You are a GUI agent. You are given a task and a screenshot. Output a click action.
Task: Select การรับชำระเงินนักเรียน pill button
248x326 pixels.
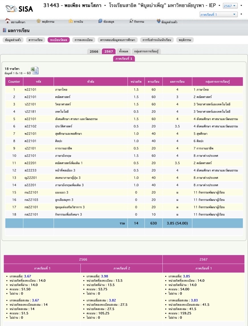pyautogui.click(x=157, y=40)
